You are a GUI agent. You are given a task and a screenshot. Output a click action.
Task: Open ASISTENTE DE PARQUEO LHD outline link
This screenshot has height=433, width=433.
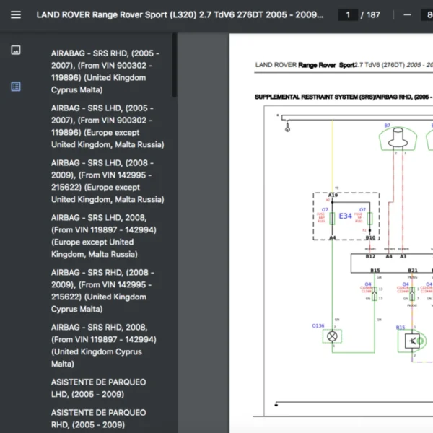click(x=98, y=388)
